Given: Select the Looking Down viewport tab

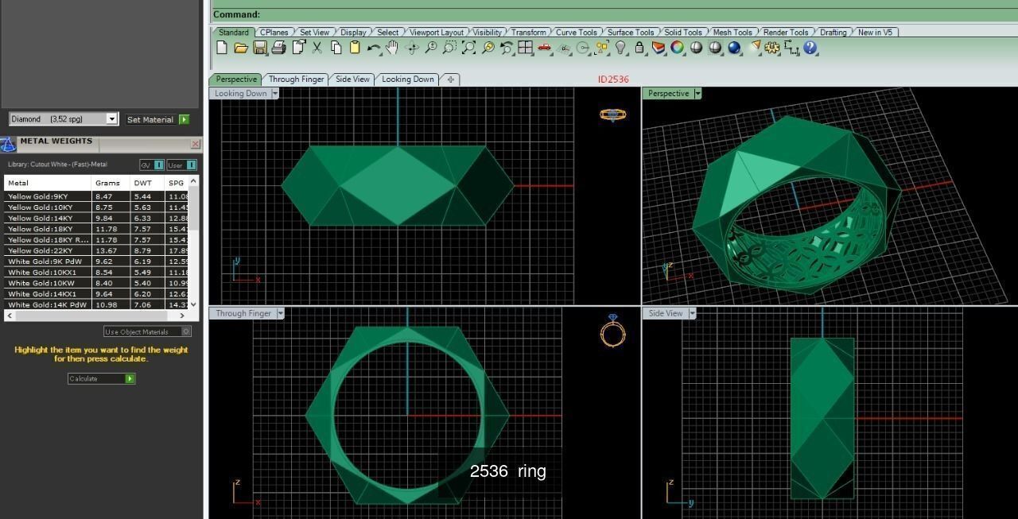Looking at the screenshot, I should (x=408, y=79).
